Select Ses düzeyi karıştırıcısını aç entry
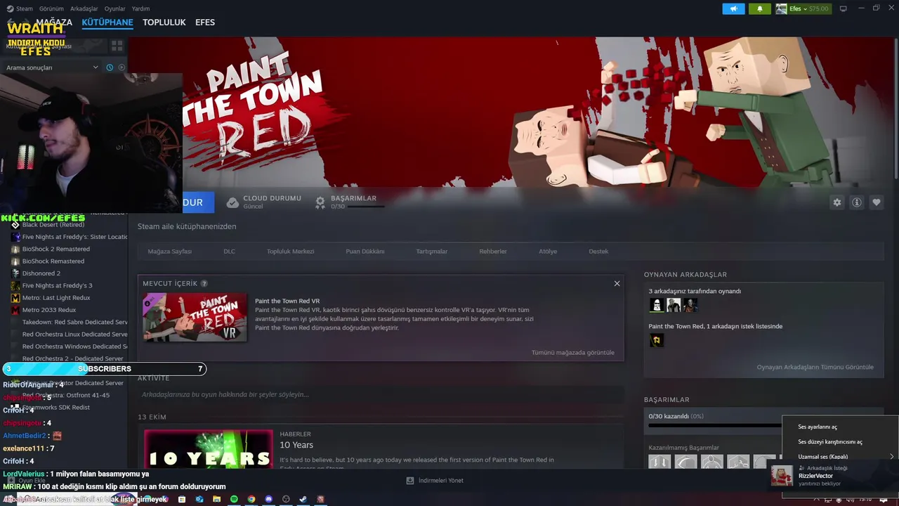899x506 pixels. click(x=830, y=442)
